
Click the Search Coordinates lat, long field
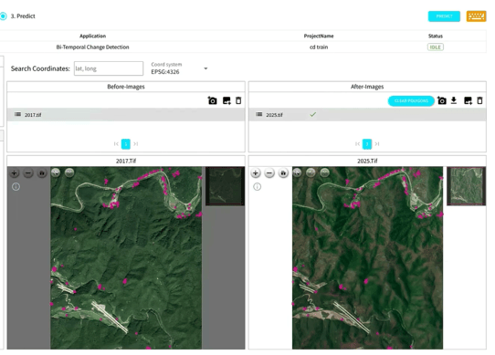click(x=109, y=68)
